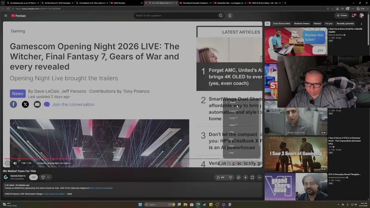370x208 pixels.
Task: Select Recently uploaded chip
Action: click(x=345, y=24)
